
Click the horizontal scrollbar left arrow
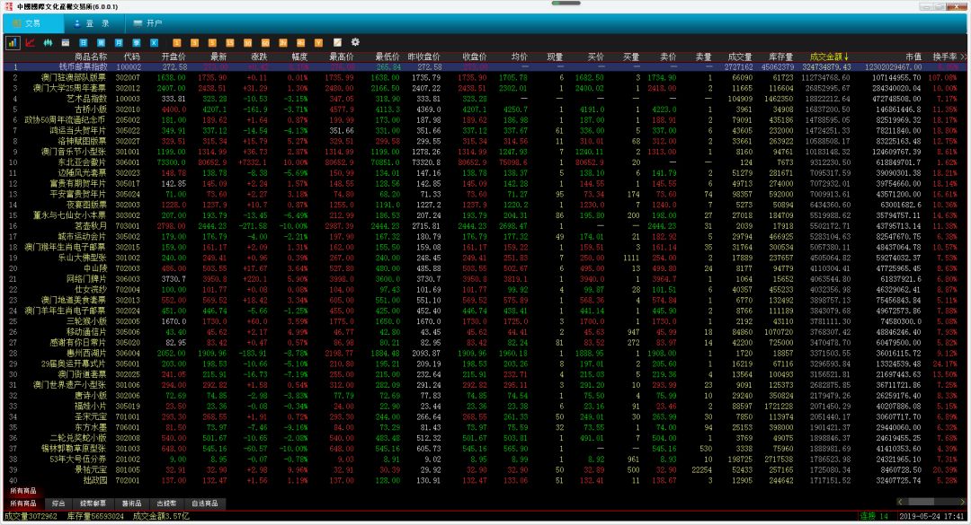click(x=900, y=502)
